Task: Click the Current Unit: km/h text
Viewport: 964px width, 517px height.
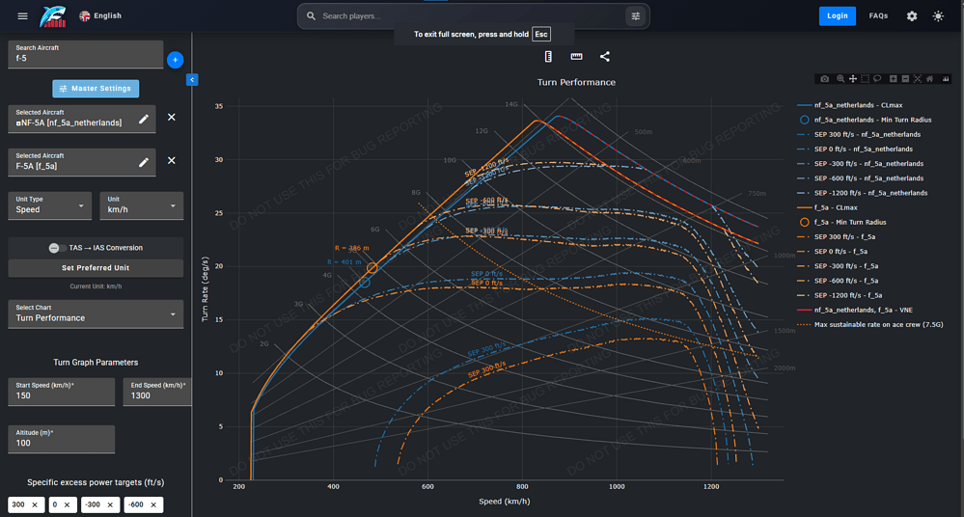Action: pos(96,286)
